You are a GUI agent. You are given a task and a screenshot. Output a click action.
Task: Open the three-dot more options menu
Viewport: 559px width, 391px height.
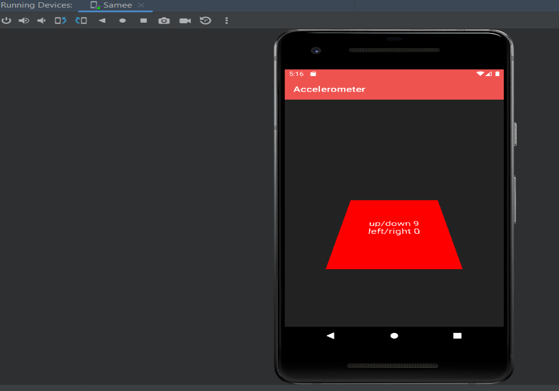tap(226, 21)
